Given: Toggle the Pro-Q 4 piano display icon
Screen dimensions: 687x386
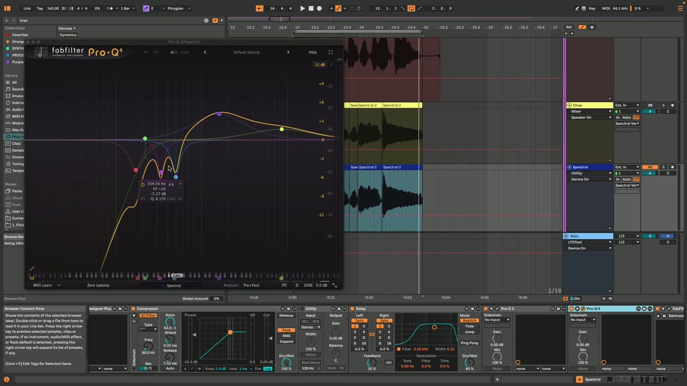Looking at the screenshot, I should (32, 277).
